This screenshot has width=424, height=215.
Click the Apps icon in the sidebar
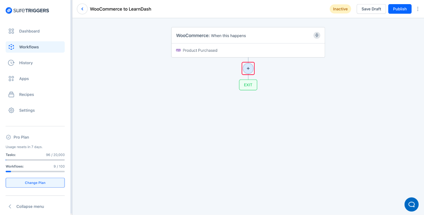point(11,79)
